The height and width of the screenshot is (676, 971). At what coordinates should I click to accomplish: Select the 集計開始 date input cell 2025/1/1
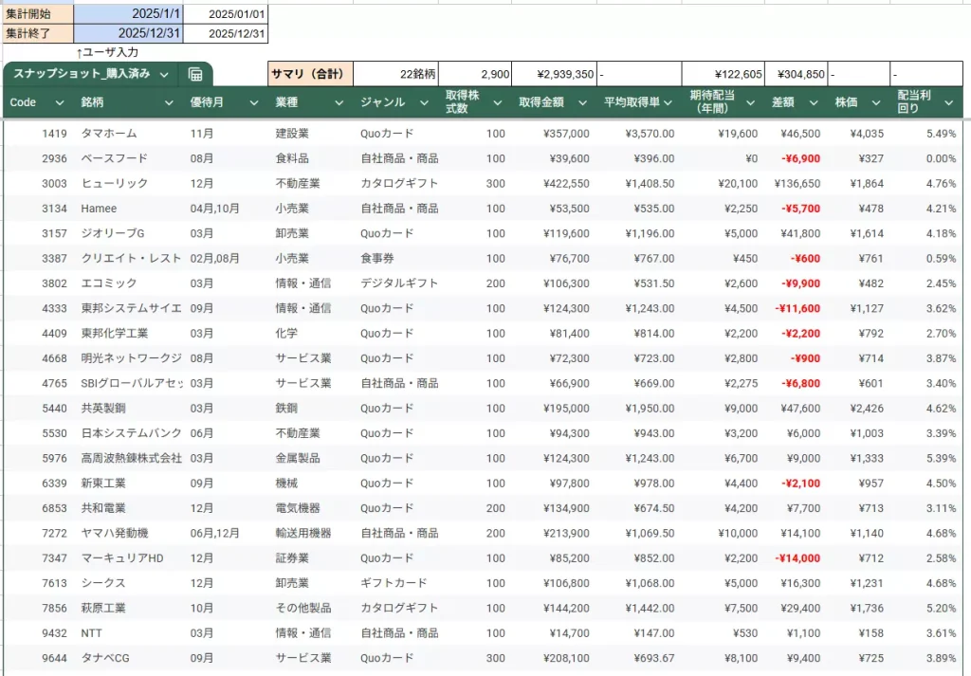[x=128, y=14]
